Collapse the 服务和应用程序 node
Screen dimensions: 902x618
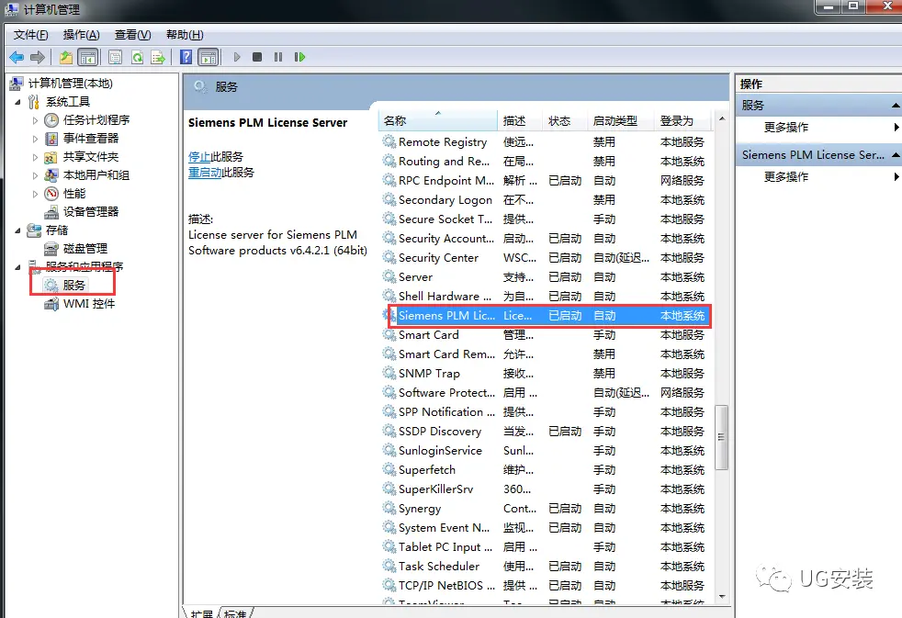(17, 266)
